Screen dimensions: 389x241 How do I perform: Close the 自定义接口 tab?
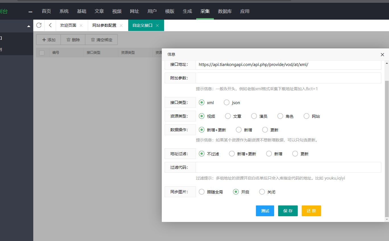[x=157, y=25]
